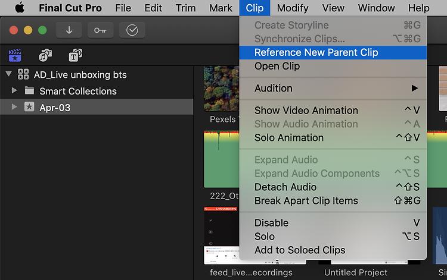Click the Smart Collections folder icon
Screen dimensions: 447x280
tap(29, 91)
